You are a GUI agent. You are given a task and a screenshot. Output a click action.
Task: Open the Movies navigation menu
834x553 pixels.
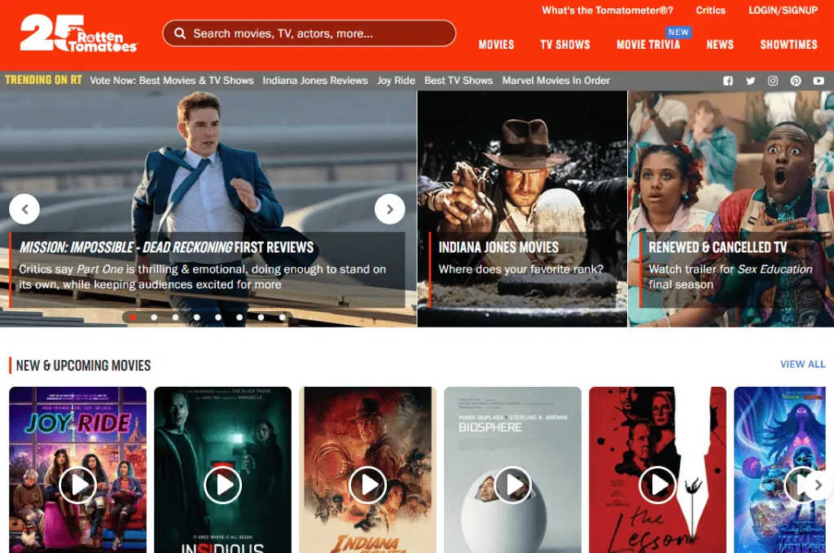pyautogui.click(x=496, y=45)
